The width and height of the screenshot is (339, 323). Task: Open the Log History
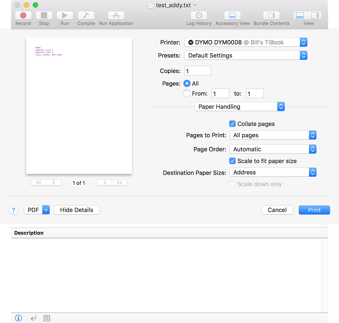(x=199, y=16)
